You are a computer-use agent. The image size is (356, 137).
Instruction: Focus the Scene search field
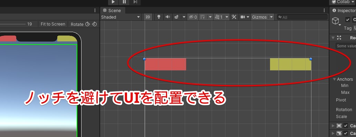(302, 17)
